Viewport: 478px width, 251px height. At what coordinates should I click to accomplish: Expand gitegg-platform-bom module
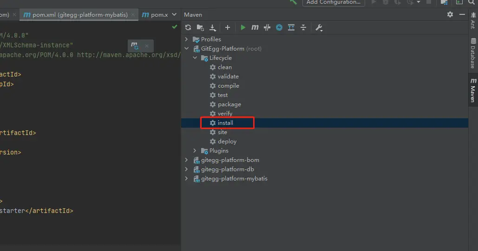pos(187,160)
